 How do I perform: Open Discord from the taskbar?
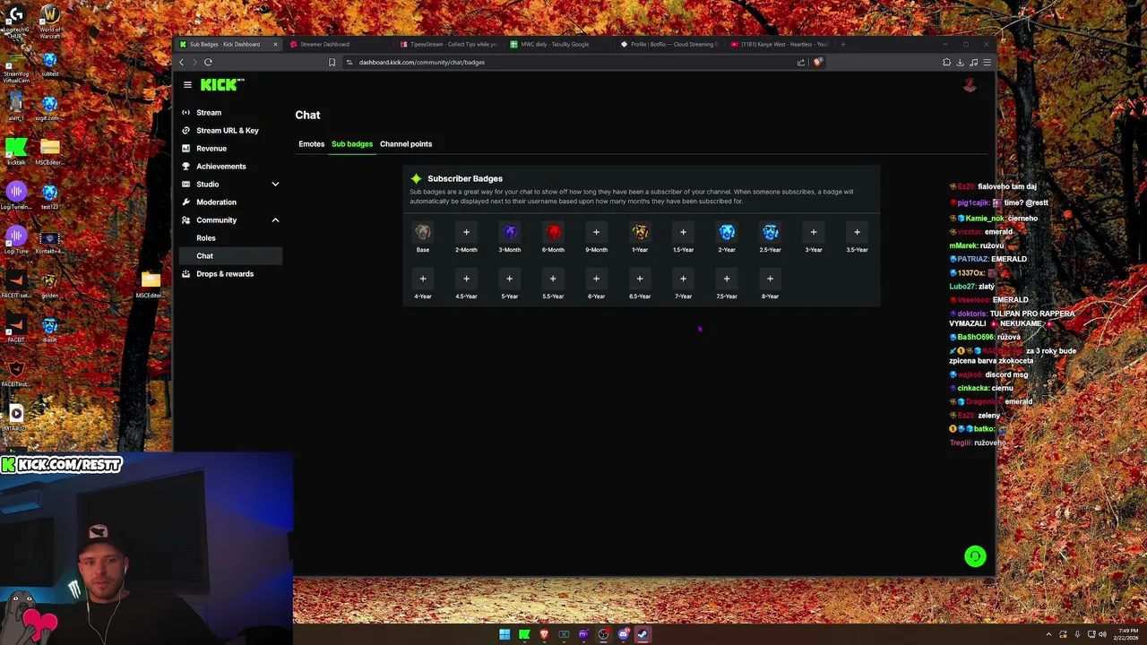pyautogui.click(x=623, y=634)
